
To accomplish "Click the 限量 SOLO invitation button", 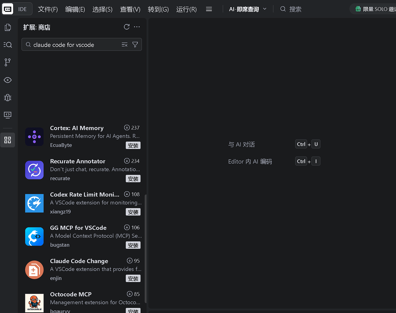I will 373,9.
